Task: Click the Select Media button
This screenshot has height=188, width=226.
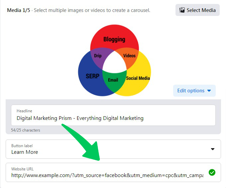Action: tap(197, 10)
